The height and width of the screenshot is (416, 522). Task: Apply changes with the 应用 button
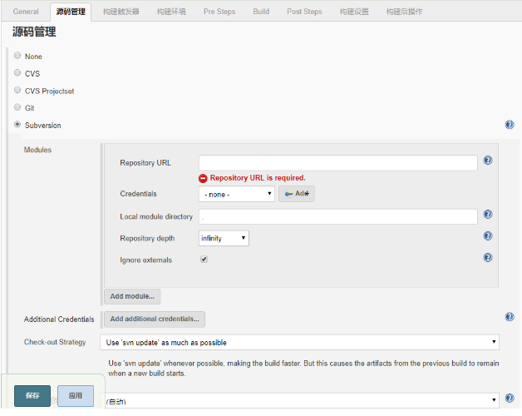(x=76, y=396)
